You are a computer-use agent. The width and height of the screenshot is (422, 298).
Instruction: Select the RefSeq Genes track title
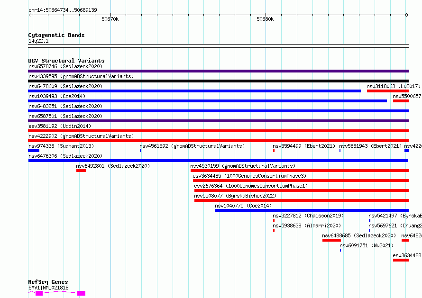pos(48,282)
